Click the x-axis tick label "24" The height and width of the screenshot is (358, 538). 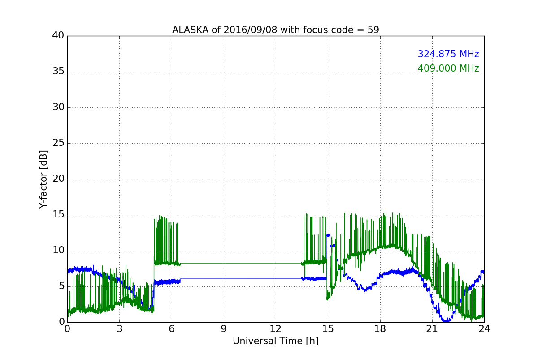[x=484, y=329]
